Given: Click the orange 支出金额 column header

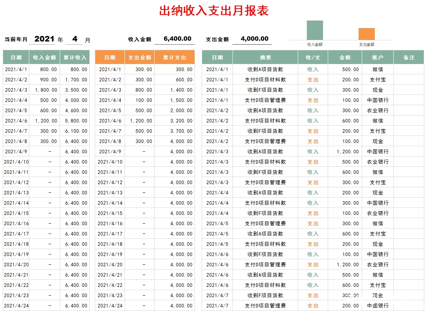Looking at the screenshot, I should (140, 57).
